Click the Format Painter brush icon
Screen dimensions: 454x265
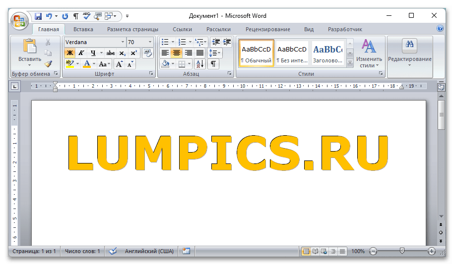[48, 64]
